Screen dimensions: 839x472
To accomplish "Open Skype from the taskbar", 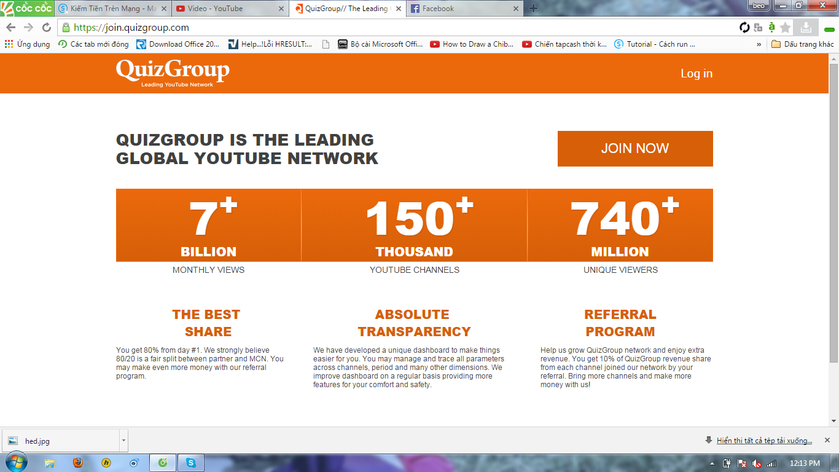I will click(x=191, y=463).
